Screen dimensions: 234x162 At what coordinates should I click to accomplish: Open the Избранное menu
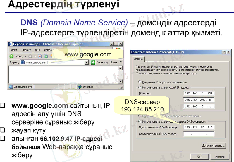click(x=48, y=50)
